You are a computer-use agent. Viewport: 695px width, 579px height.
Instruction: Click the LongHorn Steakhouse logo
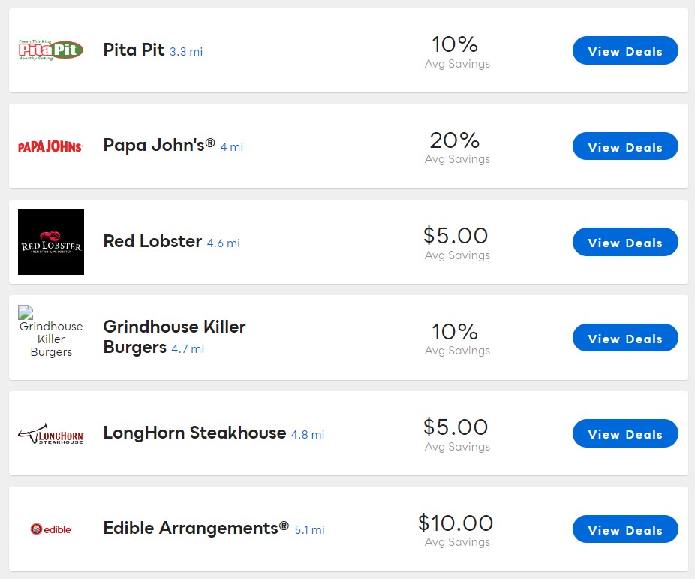(50, 433)
